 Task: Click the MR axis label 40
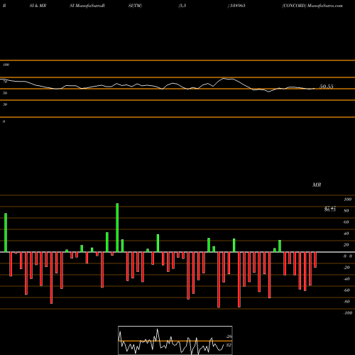[x=346, y=234]
